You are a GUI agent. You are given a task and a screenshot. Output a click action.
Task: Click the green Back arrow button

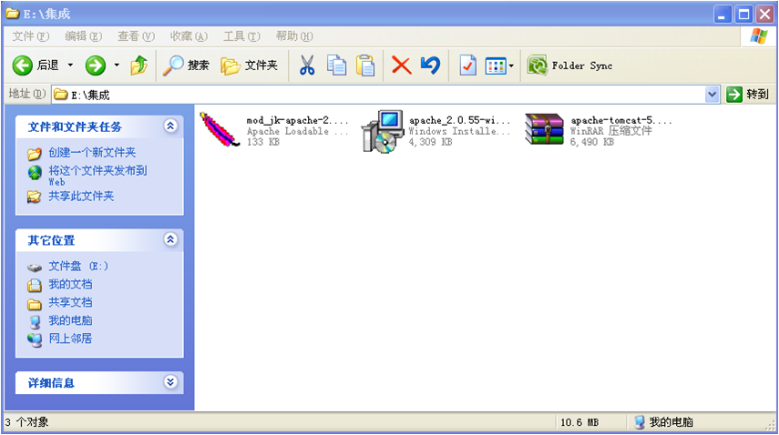click(x=23, y=65)
